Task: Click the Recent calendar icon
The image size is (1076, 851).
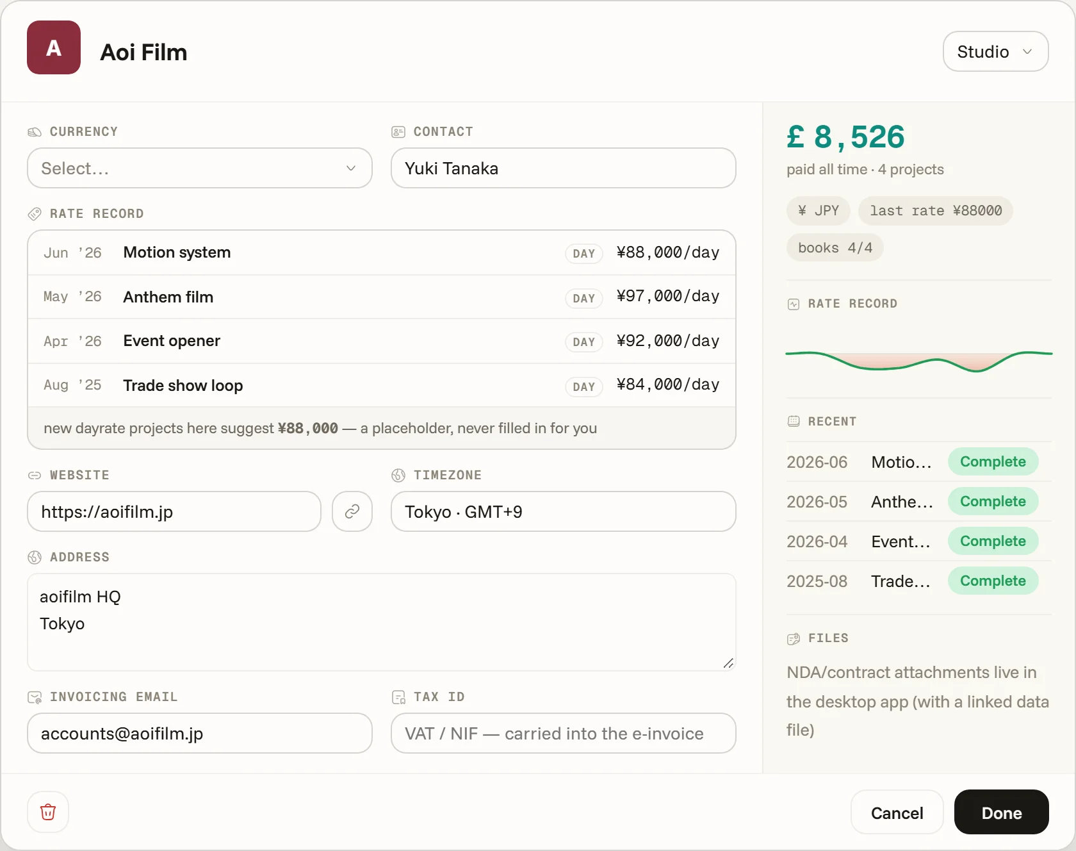Action: [794, 422]
